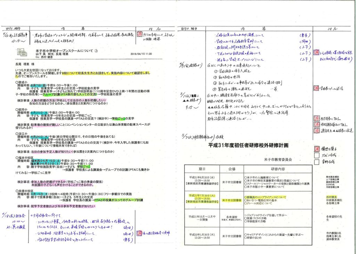Click the highlighted date 6月25日(火)

40,113
